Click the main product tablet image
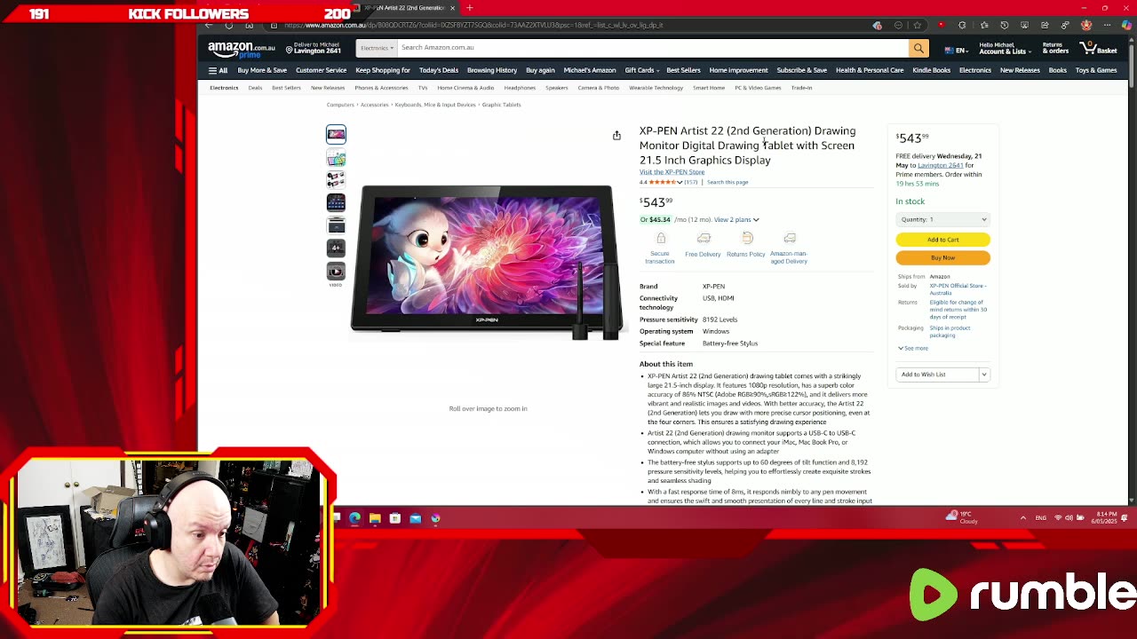The height and width of the screenshot is (639, 1137). pyautogui.click(x=487, y=263)
